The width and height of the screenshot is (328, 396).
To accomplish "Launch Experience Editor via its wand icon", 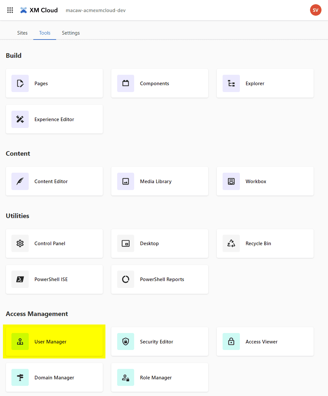I will pyautogui.click(x=20, y=119).
